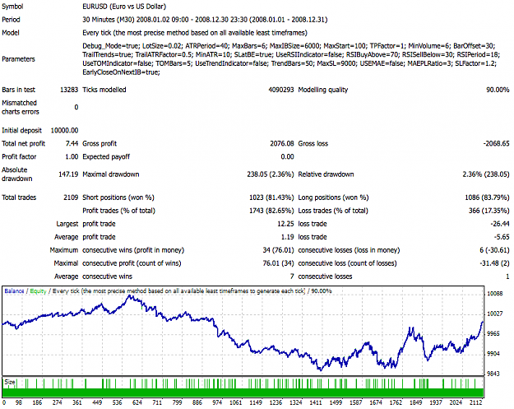Click the Mismatched charts errors label
This screenshot has height=409, width=514.
coord(21,107)
